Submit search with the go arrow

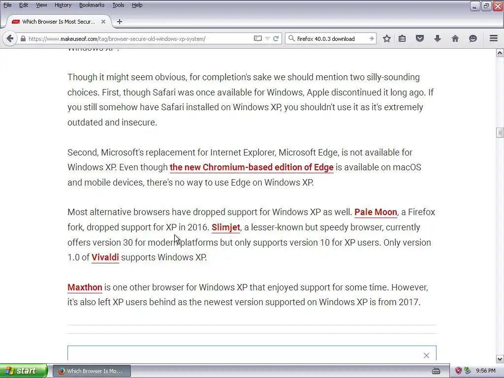point(371,38)
